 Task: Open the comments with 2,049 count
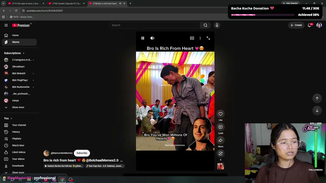[x=221, y=127]
